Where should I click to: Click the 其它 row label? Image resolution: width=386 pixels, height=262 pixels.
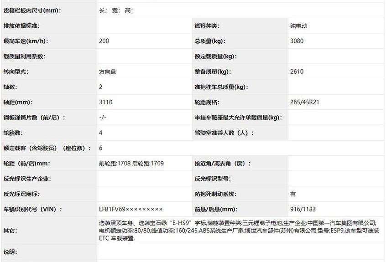click(10, 231)
